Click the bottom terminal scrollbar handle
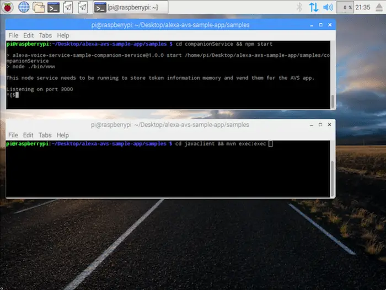 (x=333, y=178)
